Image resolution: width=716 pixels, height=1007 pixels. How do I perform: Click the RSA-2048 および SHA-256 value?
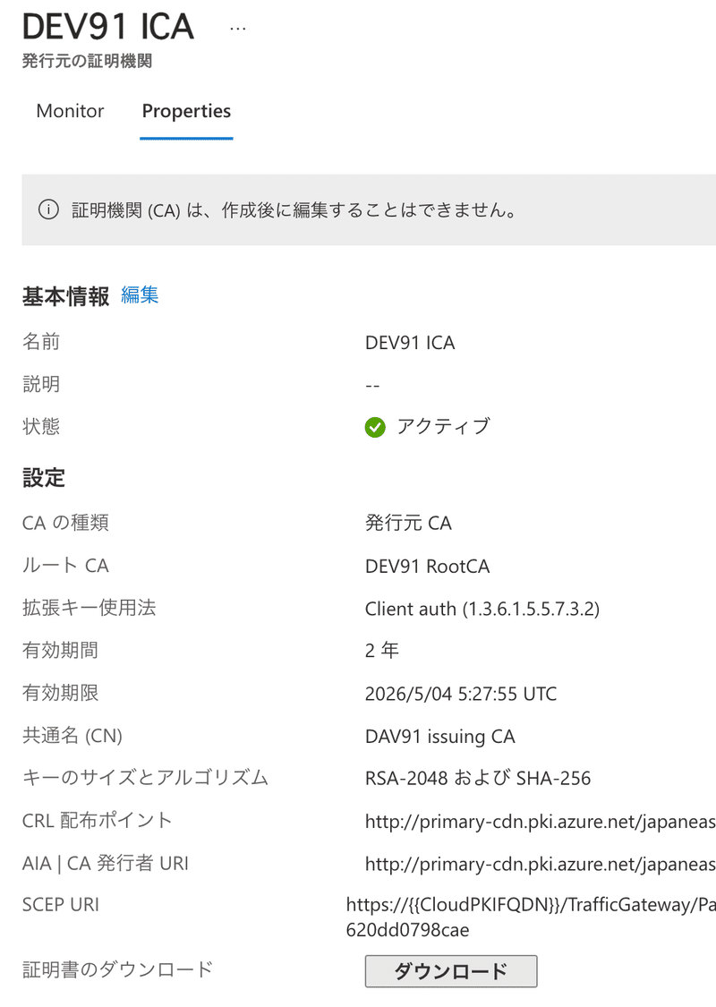478,779
